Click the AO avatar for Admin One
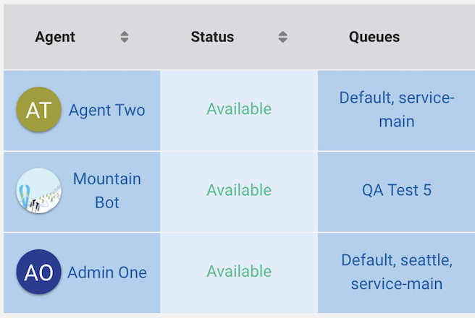Image resolution: width=475 pixels, height=318 pixels. pyautogui.click(x=39, y=272)
